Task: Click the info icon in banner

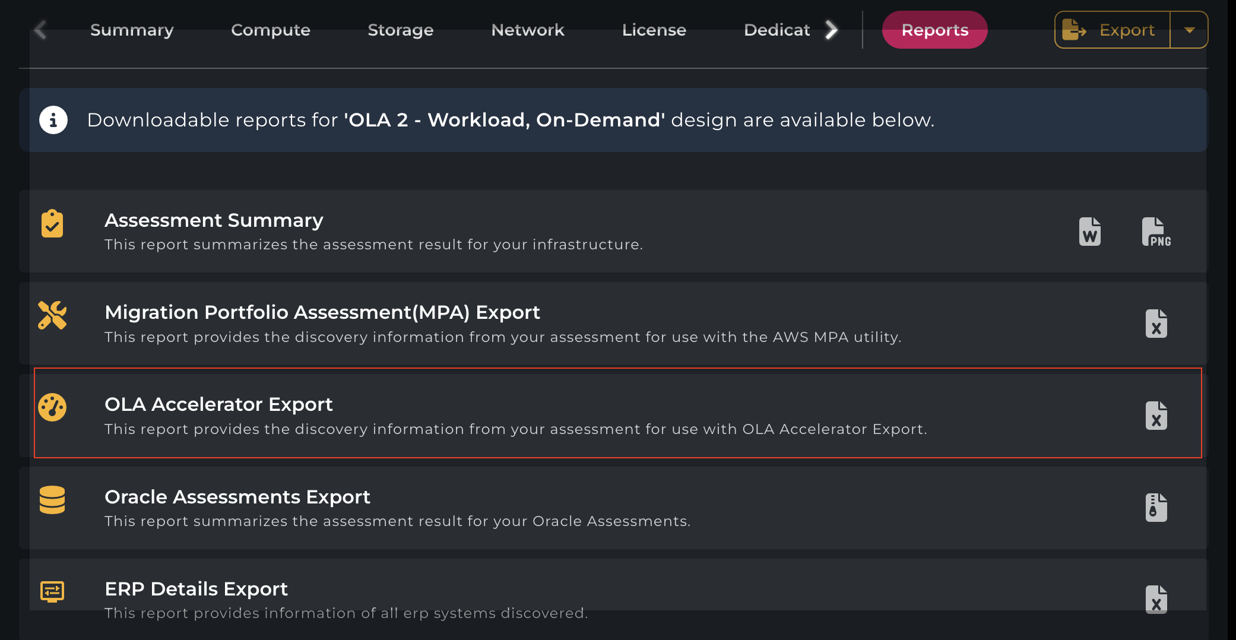Action: (53, 120)
